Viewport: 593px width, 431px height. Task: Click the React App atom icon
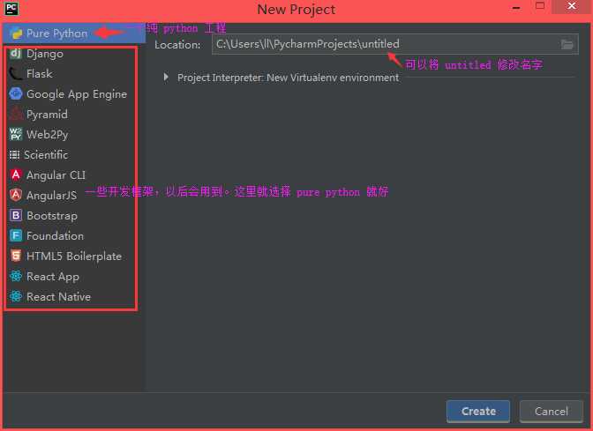pyautogui.click(x=16, y=276)
